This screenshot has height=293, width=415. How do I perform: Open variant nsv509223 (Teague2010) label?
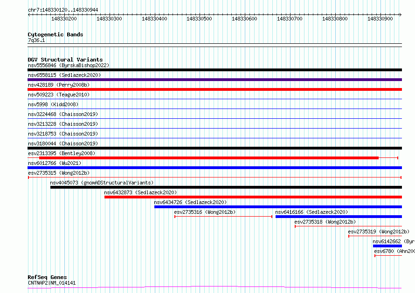pos(59,95)
